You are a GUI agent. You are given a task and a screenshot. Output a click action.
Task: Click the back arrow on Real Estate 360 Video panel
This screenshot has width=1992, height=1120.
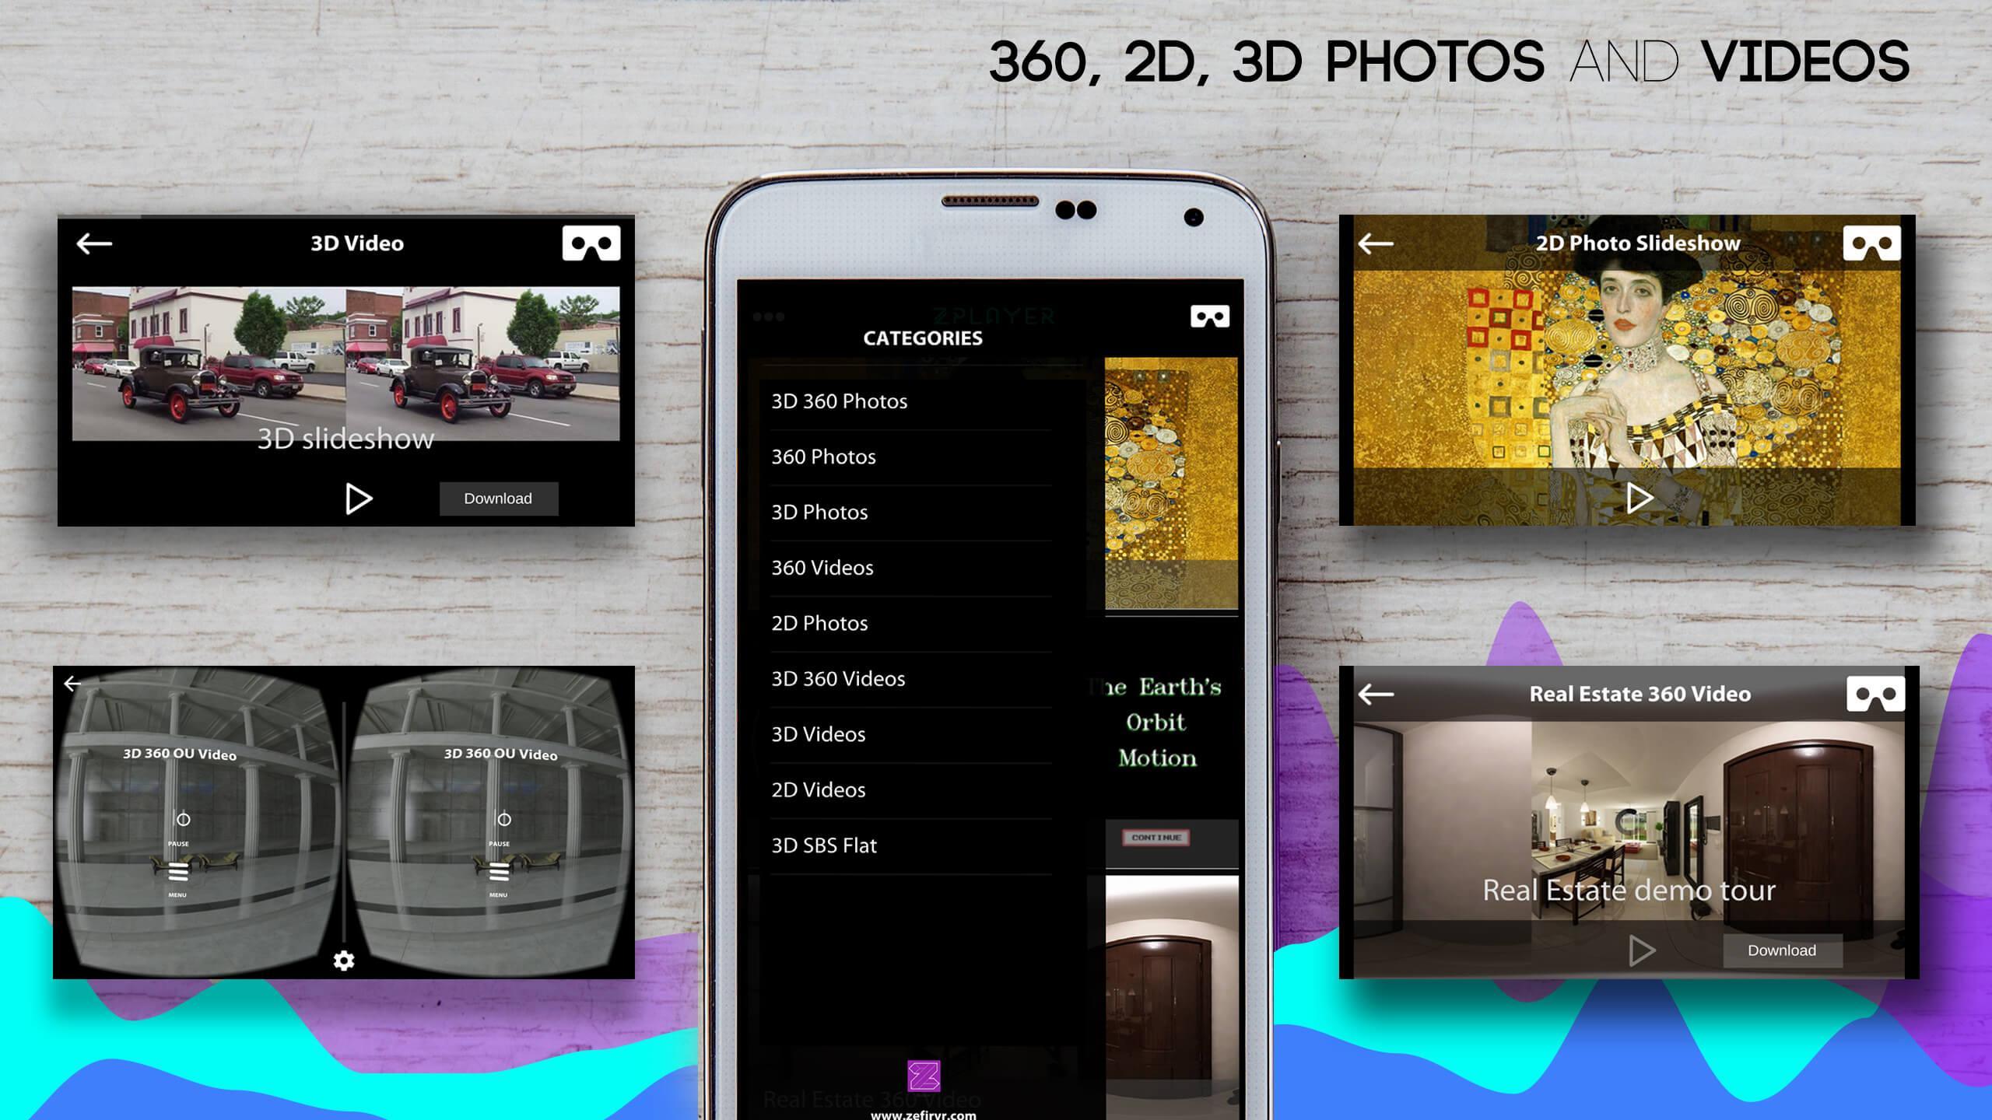pos(1375,693)
